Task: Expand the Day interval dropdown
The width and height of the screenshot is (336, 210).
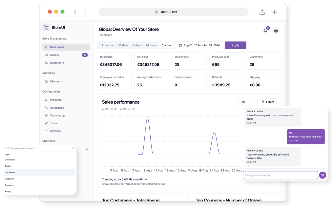Action: coord(247,102)
